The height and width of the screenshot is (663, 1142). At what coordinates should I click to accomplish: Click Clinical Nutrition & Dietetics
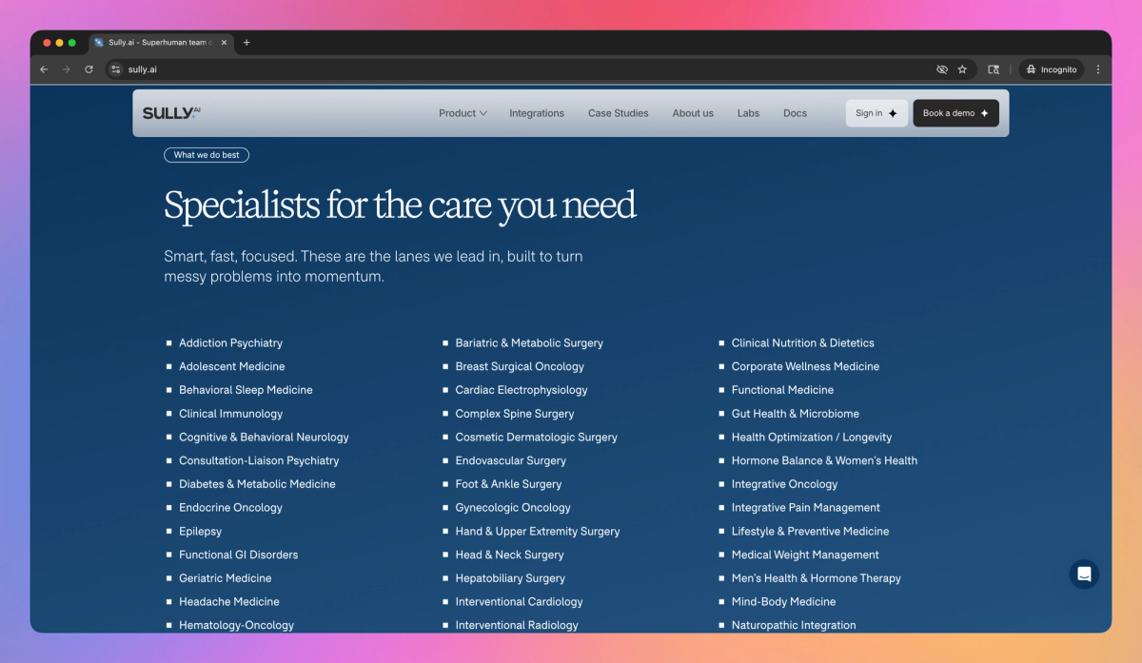[x=803, y=343]
